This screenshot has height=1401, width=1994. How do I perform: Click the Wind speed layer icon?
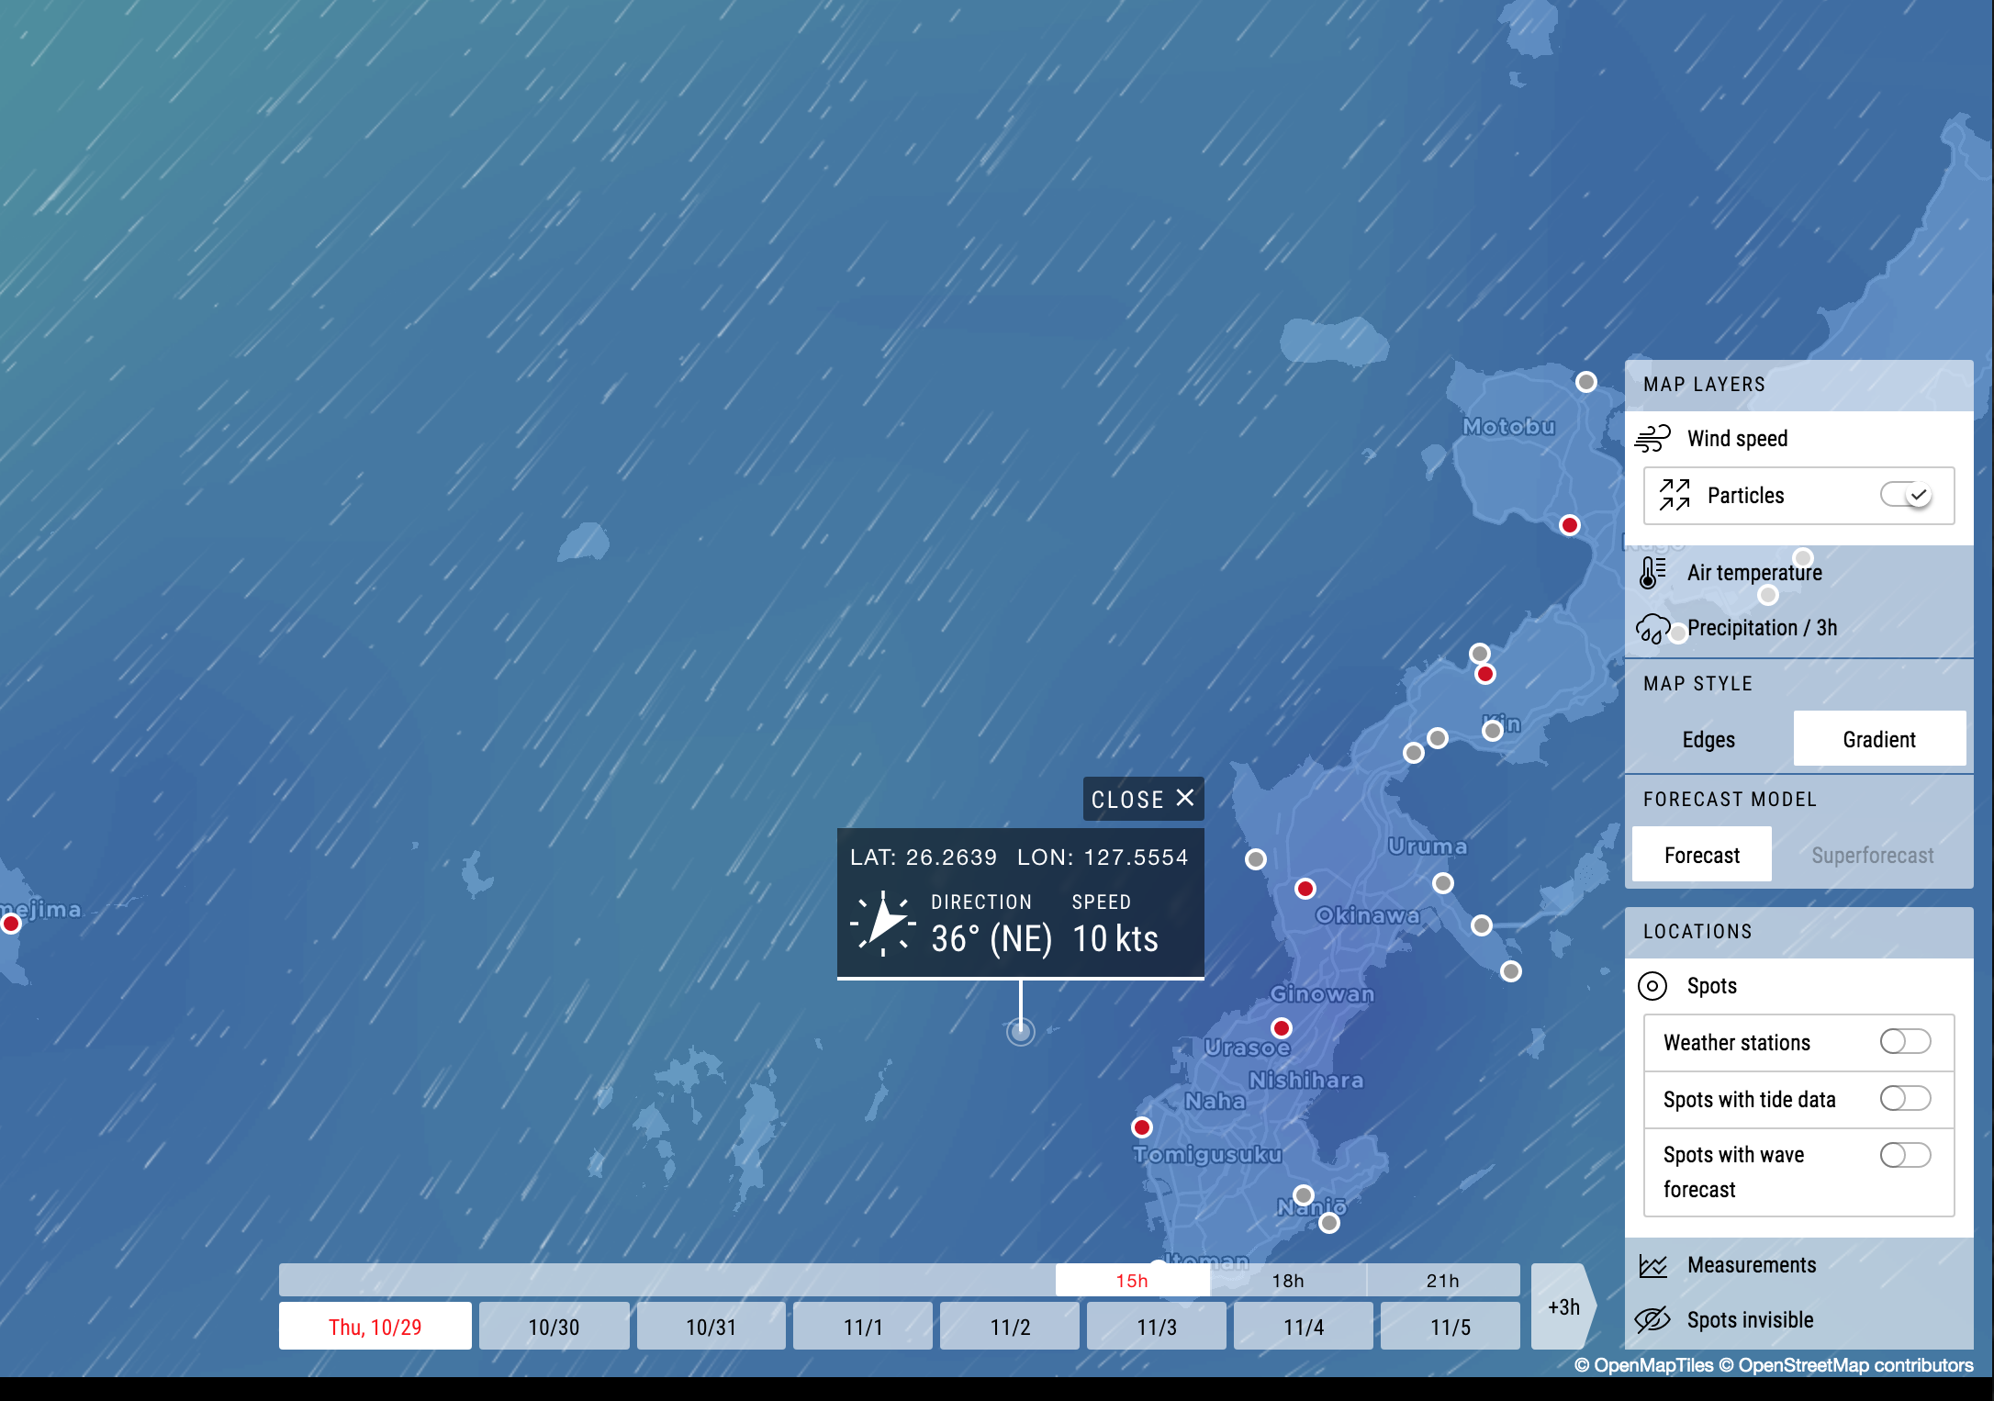click(x=1652, y=439)
